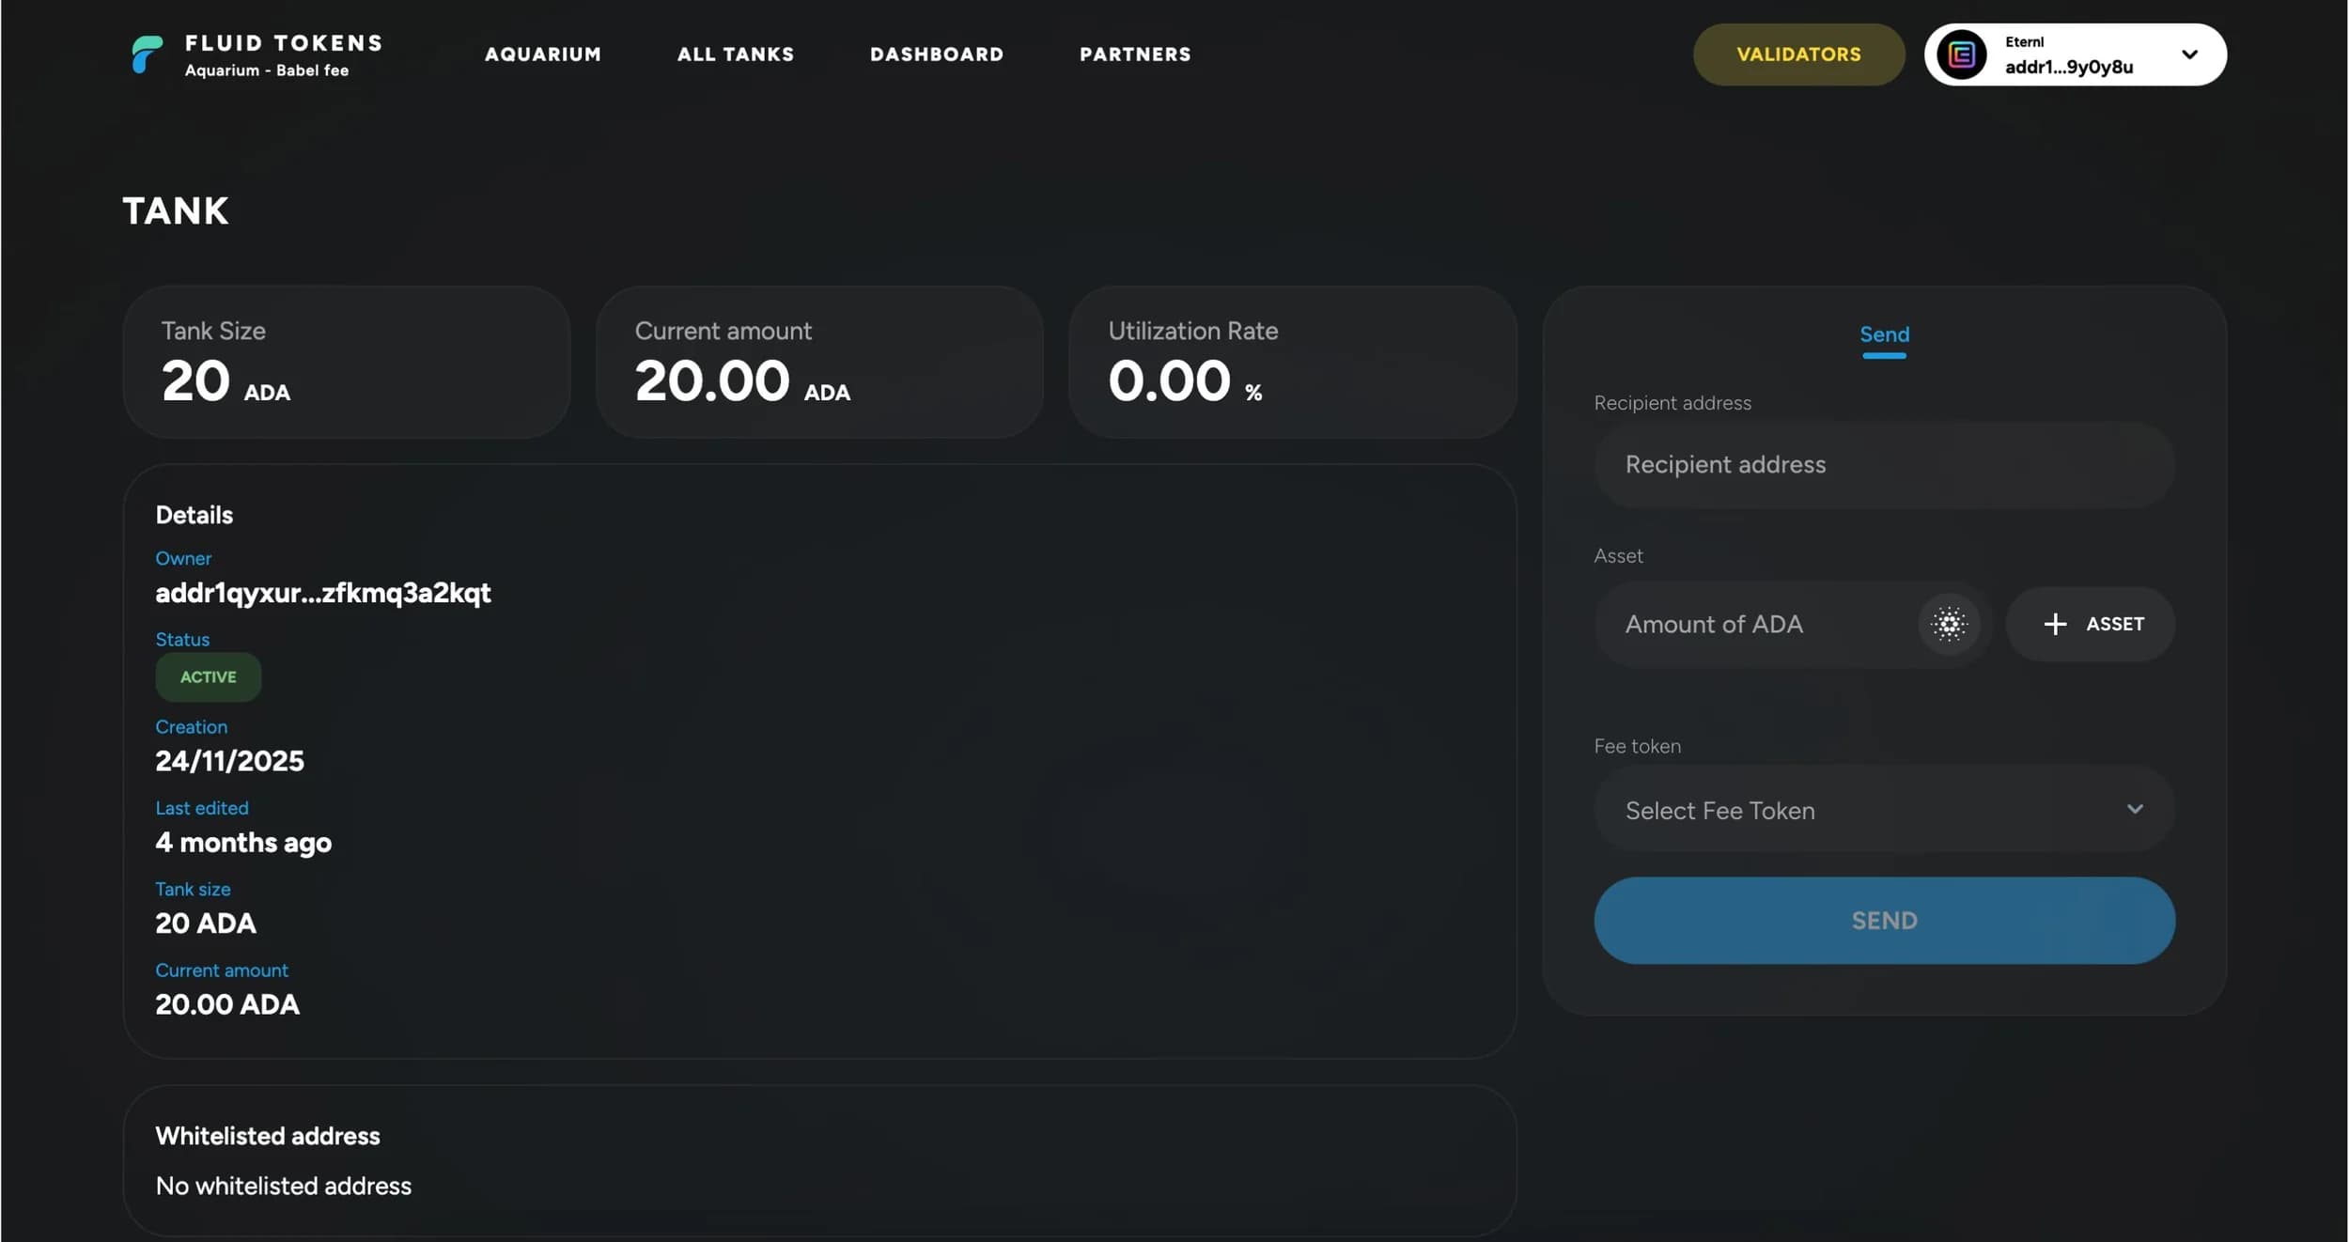Go to All Tanks page

point(735,54)
